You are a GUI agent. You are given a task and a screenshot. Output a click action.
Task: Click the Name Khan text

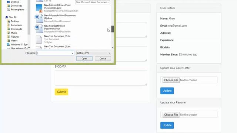[167, 18]
